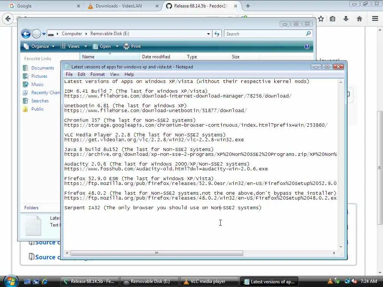Bookmark page with star icon
Viewport: 383px width, 287px height.
[x=321, y=19]
